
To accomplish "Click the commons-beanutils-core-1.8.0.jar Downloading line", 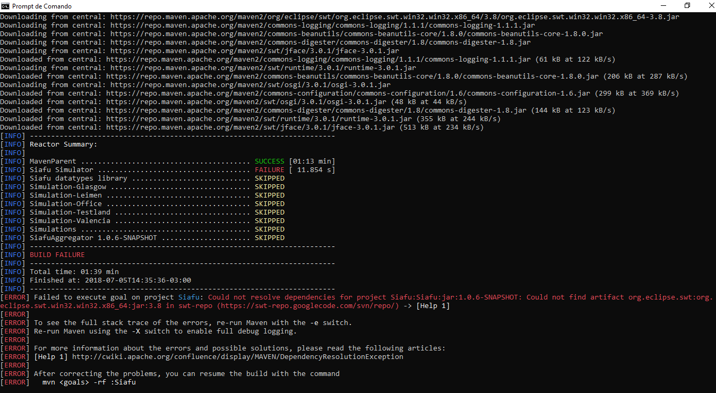I will [x=301, y=34].
